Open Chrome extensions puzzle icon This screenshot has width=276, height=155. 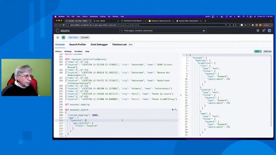(x=253, y=25)
